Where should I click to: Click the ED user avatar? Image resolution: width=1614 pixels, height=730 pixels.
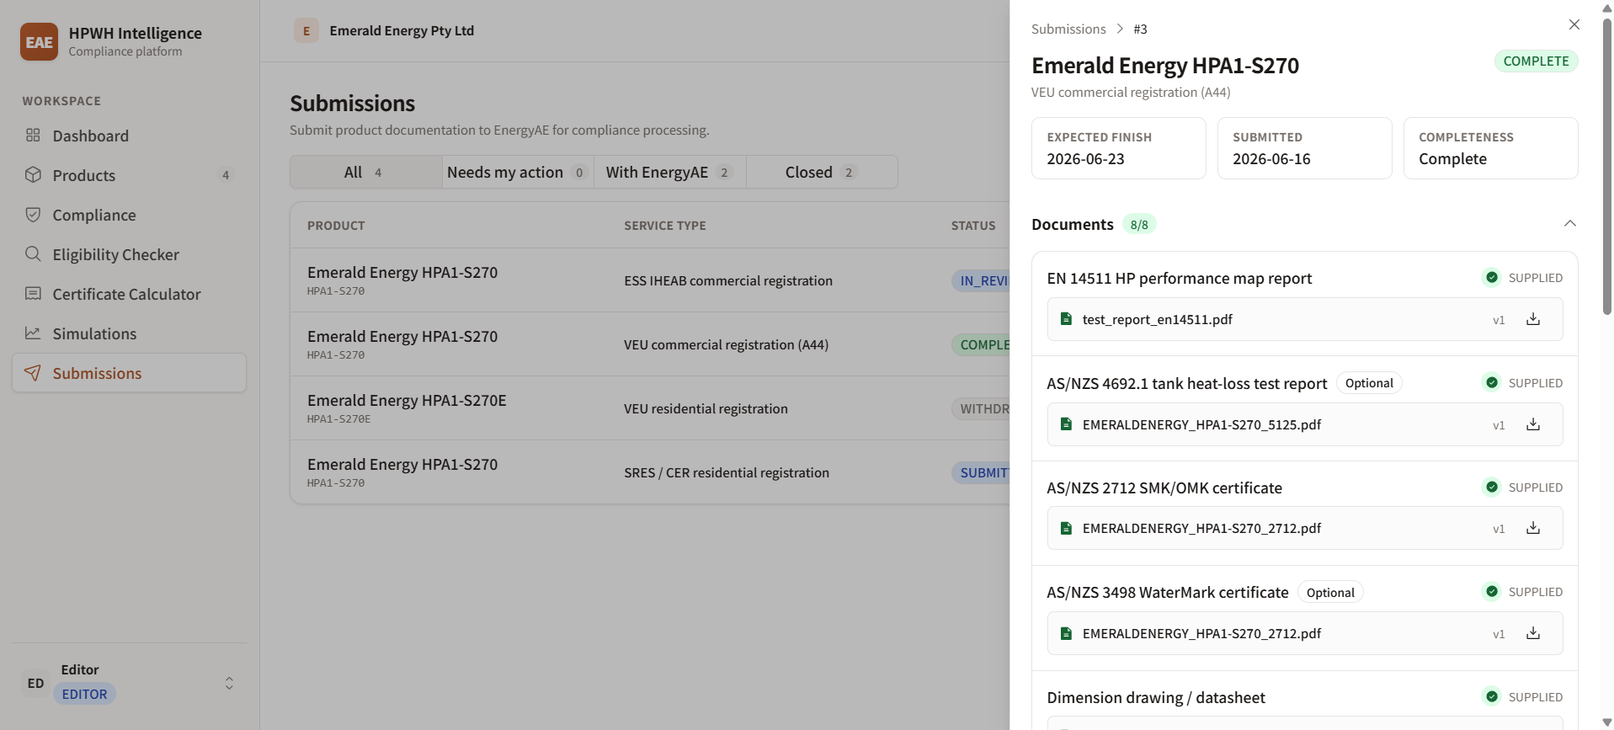pos(35,683)
